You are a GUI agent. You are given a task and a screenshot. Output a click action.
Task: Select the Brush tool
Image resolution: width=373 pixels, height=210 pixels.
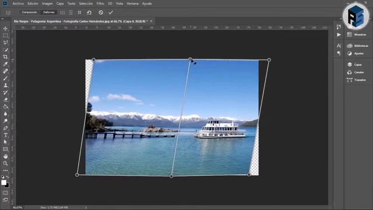(x=5, y=78)
